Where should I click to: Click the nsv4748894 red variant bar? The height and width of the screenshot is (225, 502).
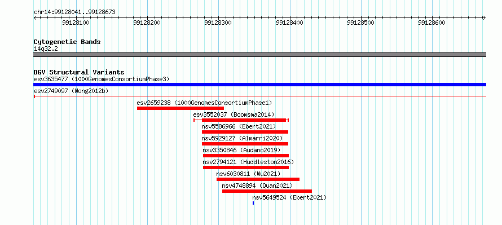tap(267, 191)
